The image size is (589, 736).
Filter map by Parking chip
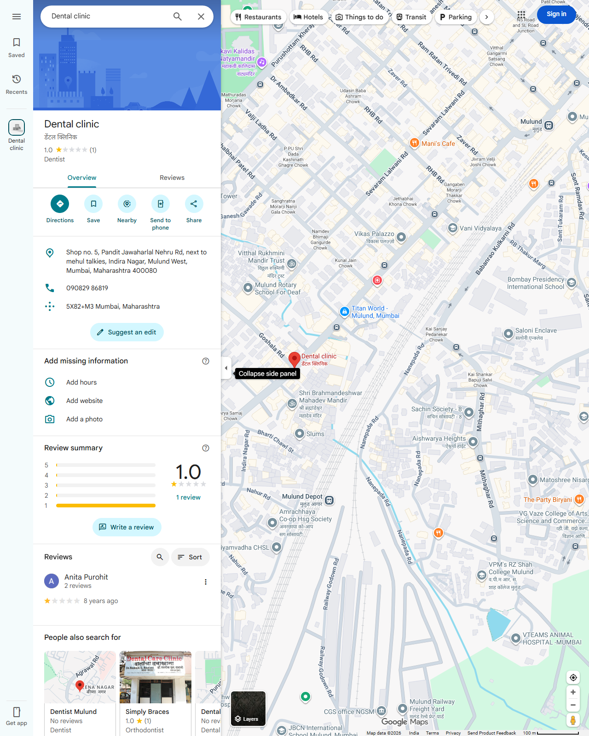[x=456, y=17]
